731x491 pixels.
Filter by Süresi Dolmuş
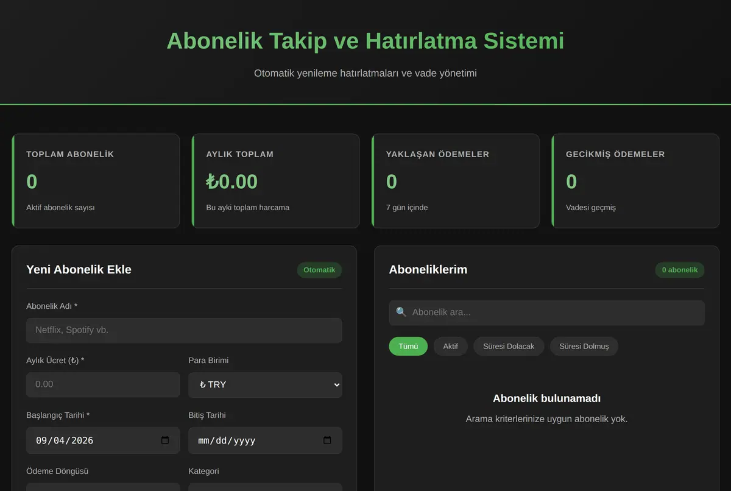coord(584,346)
